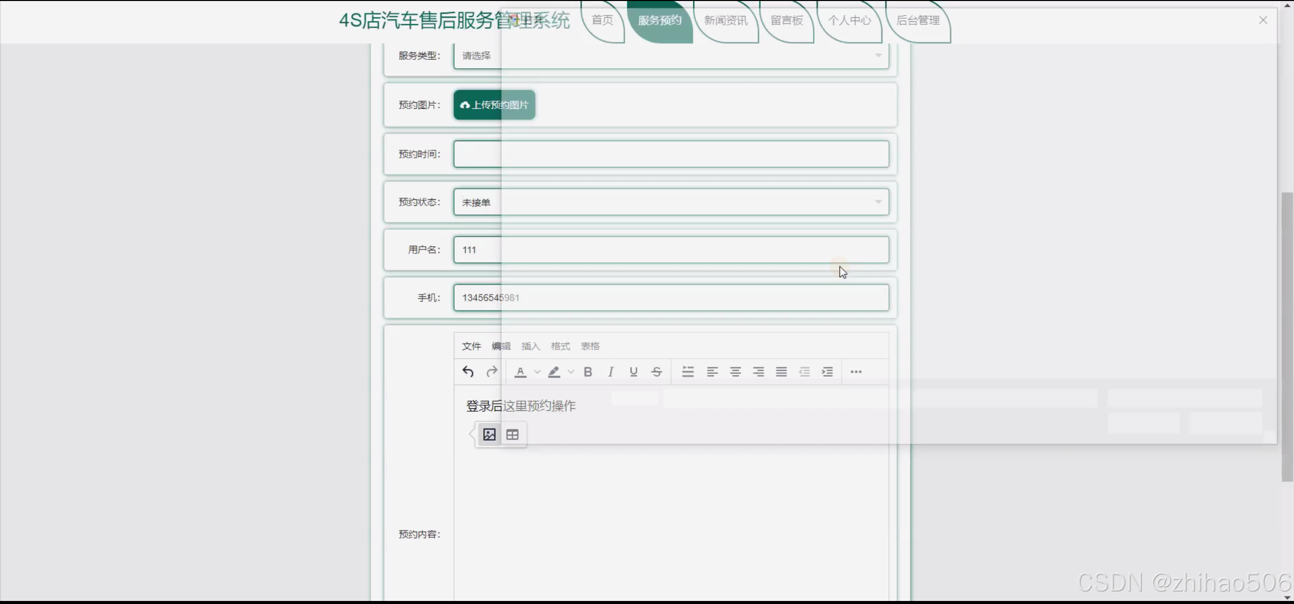
Task: Go to 后台管理 in the navigation bar
Action: click(918, 21)
